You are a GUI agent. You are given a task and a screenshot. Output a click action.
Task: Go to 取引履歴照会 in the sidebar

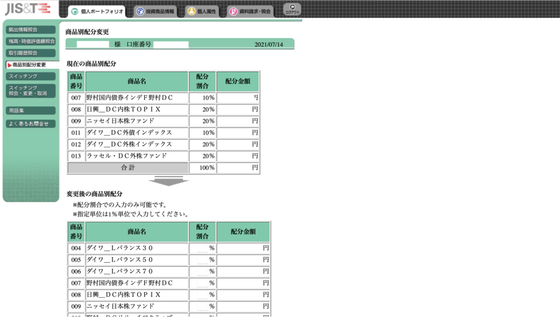tap(31, 53)
